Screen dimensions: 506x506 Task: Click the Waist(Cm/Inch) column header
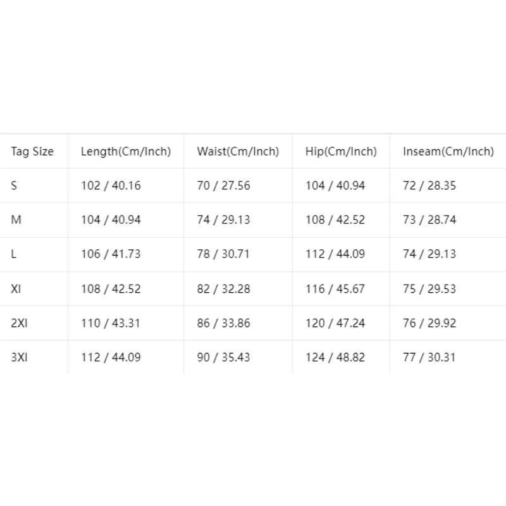point(238,151)
